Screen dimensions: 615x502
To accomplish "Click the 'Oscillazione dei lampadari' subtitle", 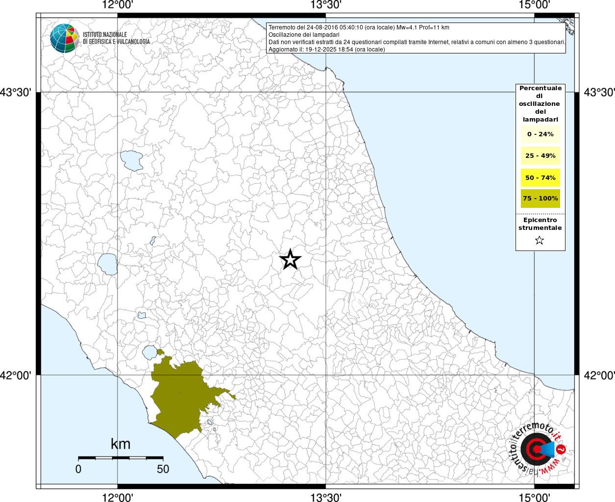I will tap(304, 35).
